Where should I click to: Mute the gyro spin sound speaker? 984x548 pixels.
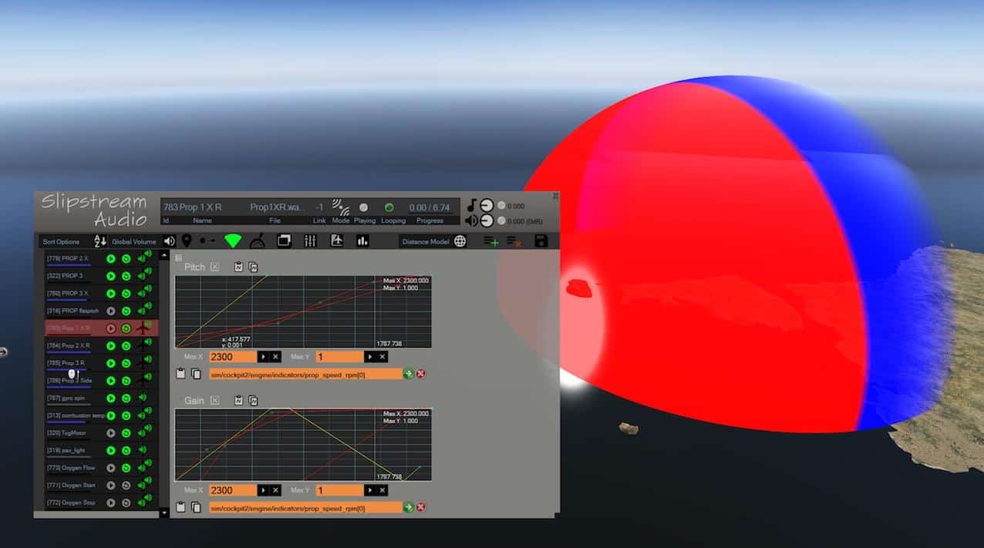[x=142, y=398]
